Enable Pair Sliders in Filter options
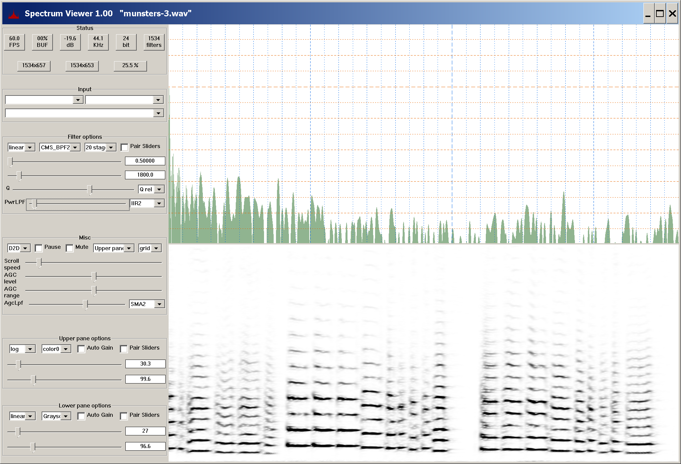Viewport: 681px width, 464px height. click(124, 147)
